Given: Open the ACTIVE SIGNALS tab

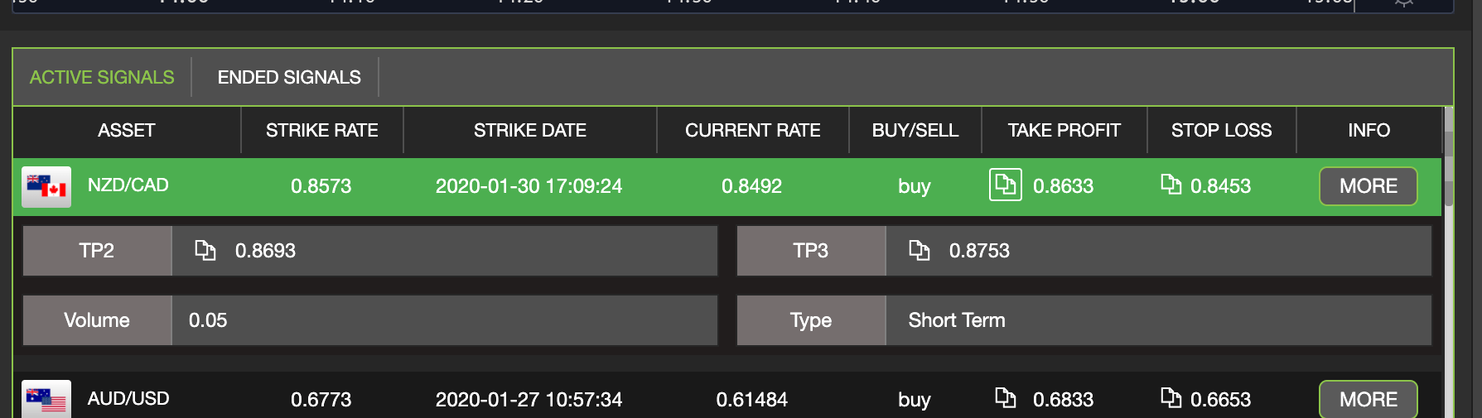Looking at the screenshot, I should click(102, 77).
